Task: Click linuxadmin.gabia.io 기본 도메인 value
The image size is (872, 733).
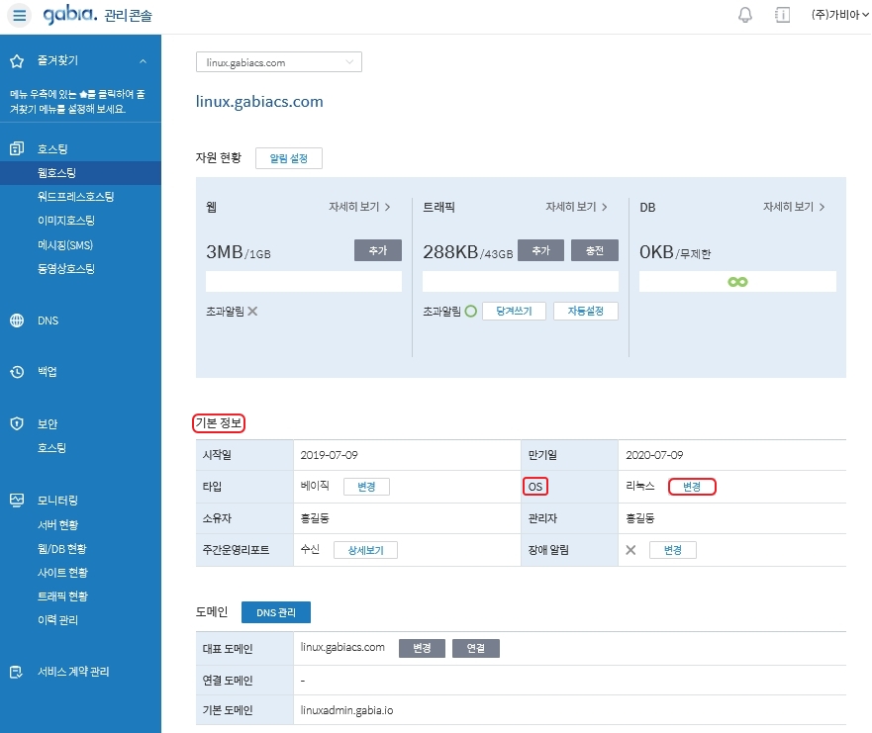Action: [x=346, y=711]
